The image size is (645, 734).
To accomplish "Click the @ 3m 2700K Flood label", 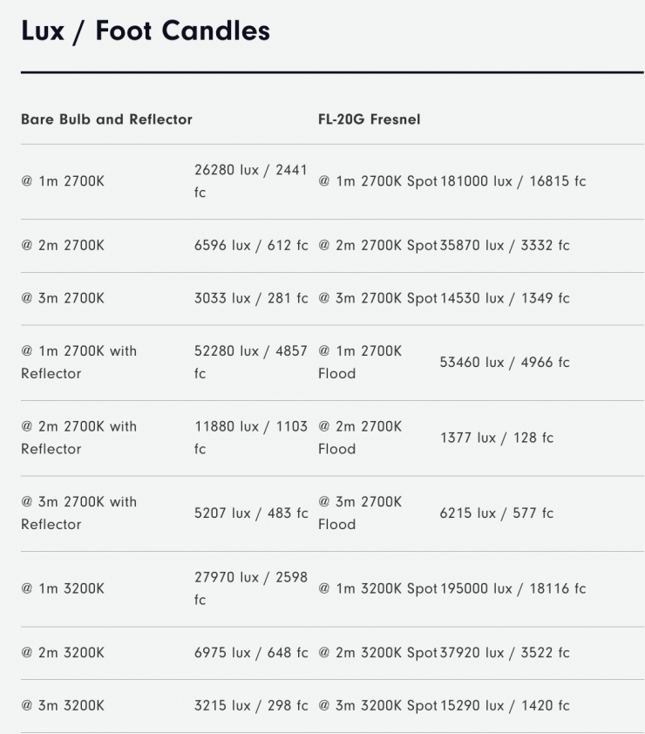I will [x=360, y=513].
